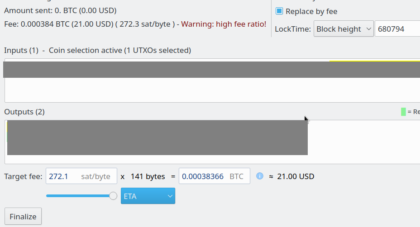
Task: Toggle the Replace by fee checkbox
Action: pyautogui.click(x=279, y=11)
